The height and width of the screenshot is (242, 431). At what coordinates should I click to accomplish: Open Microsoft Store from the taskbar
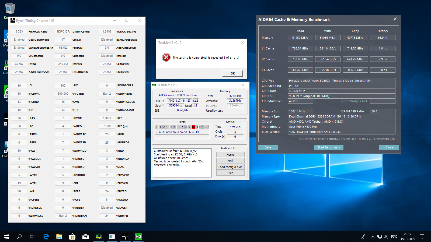(72, 237)
